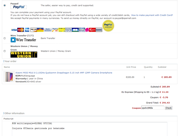This screenshot has height=136, width=186.
Task: Click the Coupon € -5.70 value
Action: click(x=164, y=97)
